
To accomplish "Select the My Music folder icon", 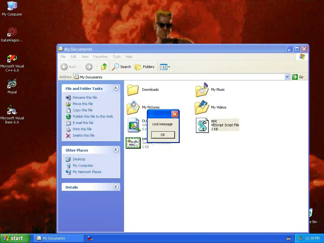I will point(202,90).
